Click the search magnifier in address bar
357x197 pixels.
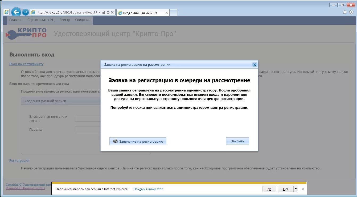(x=96, y=12)
